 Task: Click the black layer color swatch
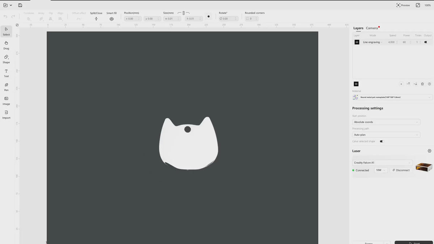point(357,42)
